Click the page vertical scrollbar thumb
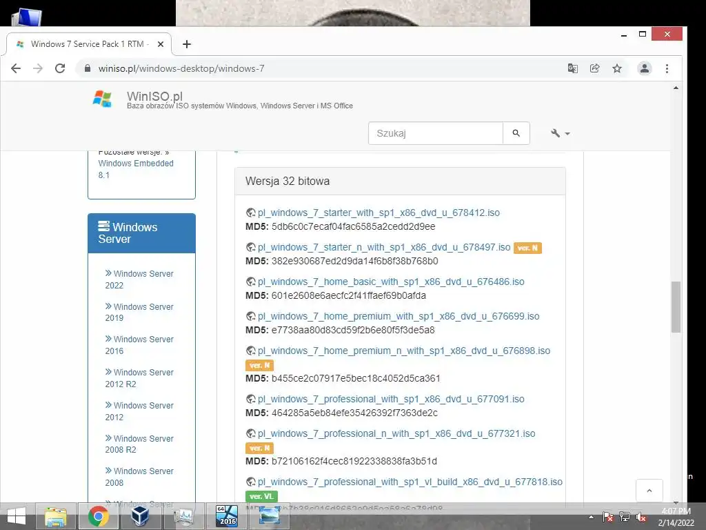The height and width of the screenshot is (530, 706). pos(676,307)
